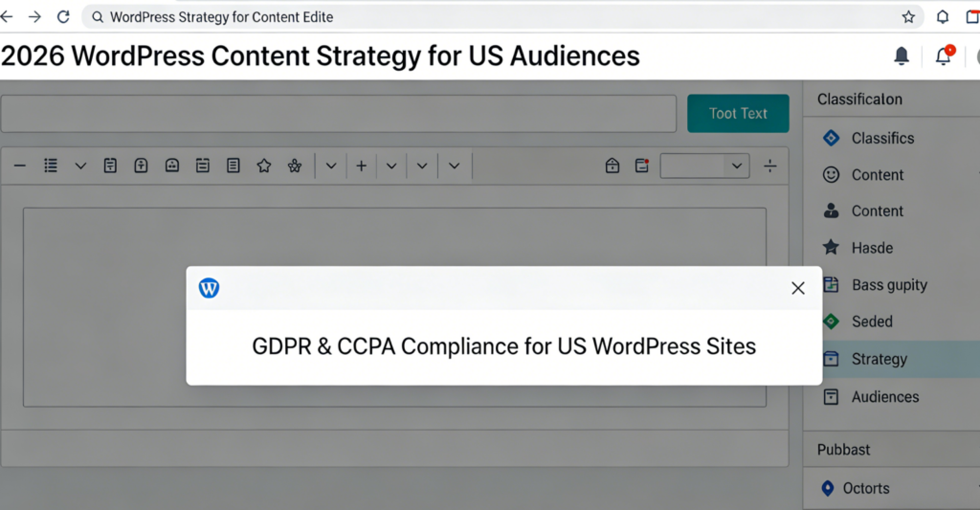Close the GDPR & CCPA Compliance dialog
The image size is (980, 510).
tap(797, 288)
